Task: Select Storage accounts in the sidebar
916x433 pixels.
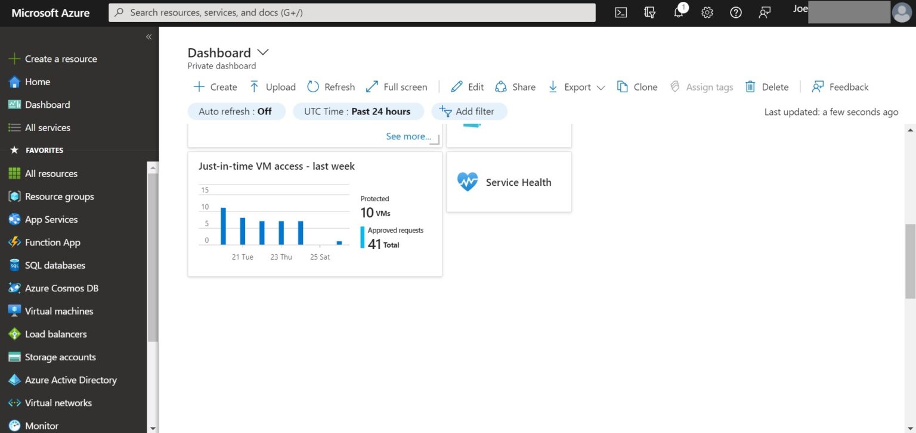Action: pyautogui.click(x=60, y=357)
